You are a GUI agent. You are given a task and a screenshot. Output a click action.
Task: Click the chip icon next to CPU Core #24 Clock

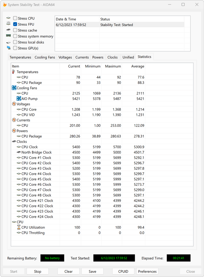[19, 216]
